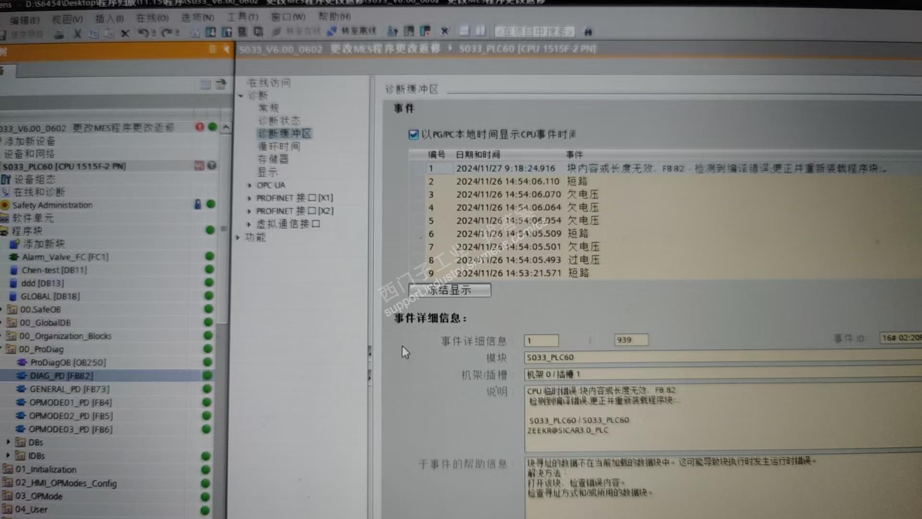Click the download to device icon
Screen dimensions: 922x519
coord(210,32)
